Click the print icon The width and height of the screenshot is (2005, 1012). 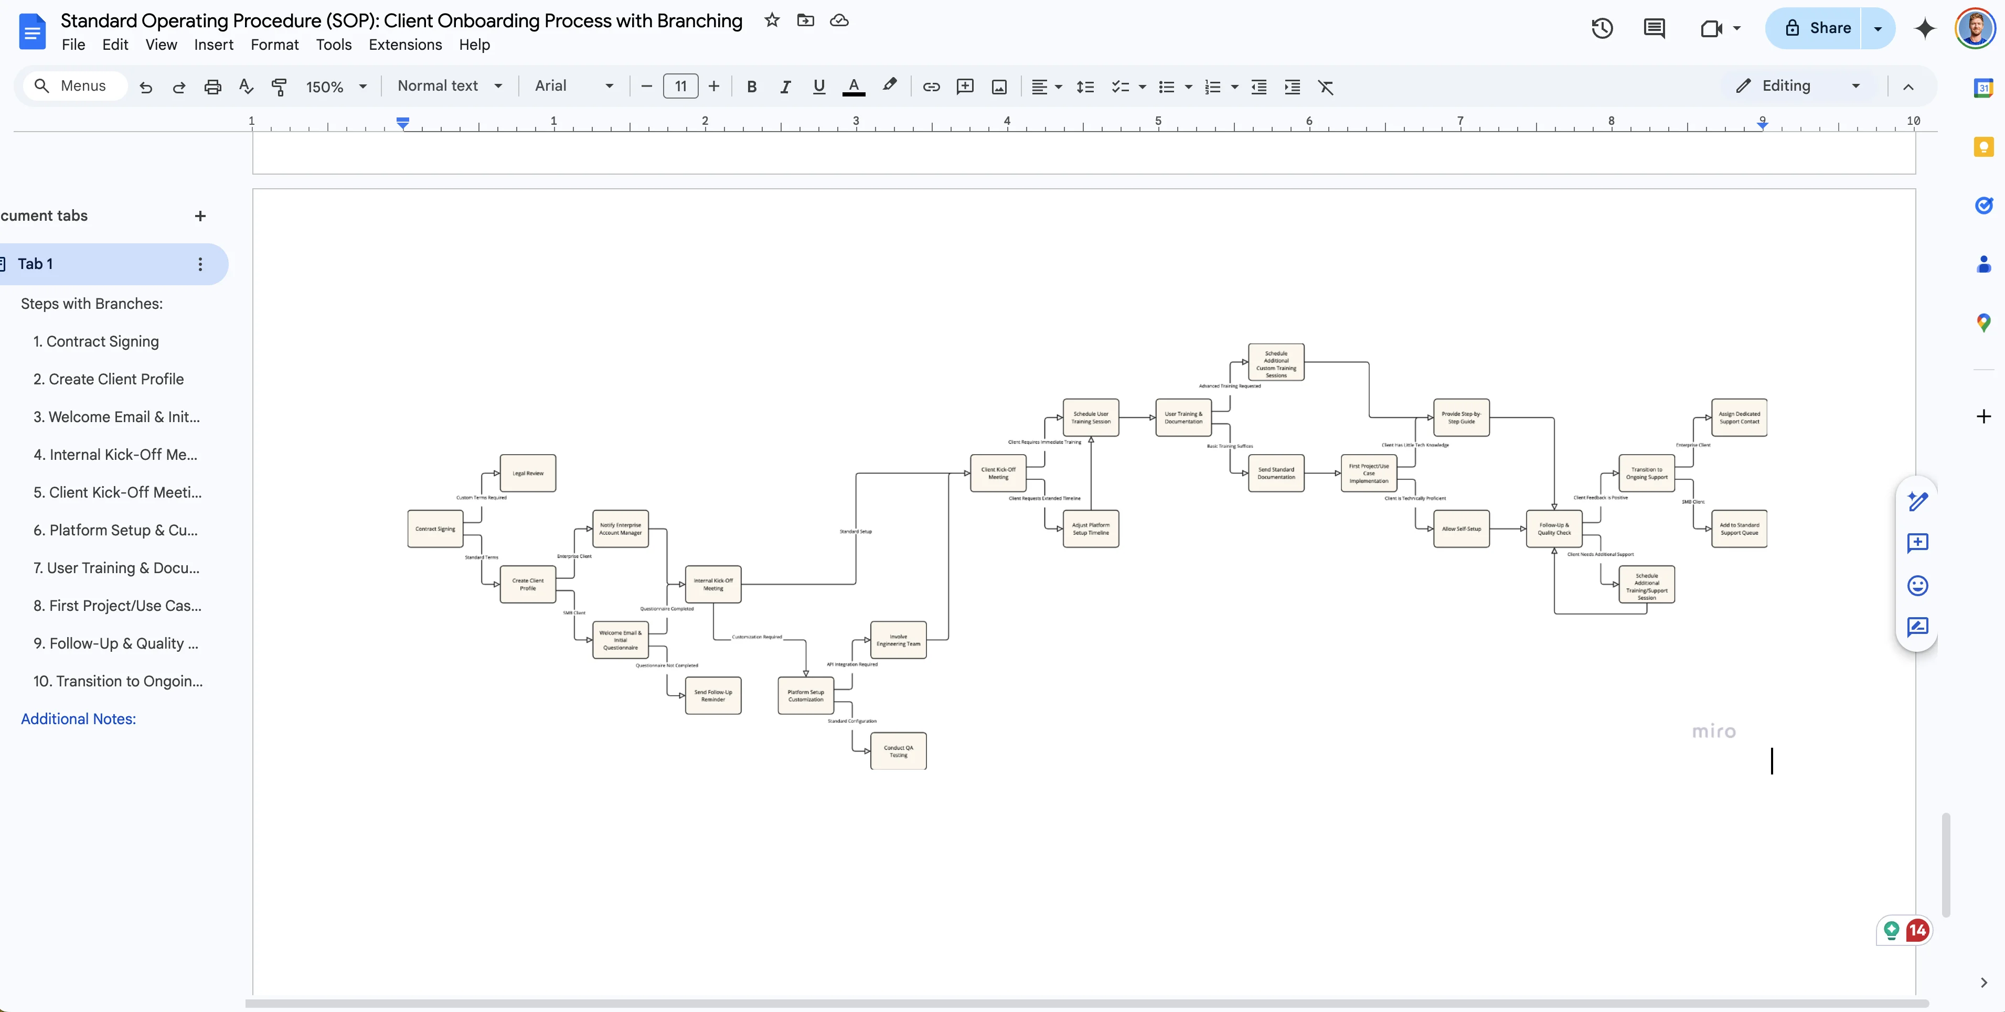tap(212, 87)
